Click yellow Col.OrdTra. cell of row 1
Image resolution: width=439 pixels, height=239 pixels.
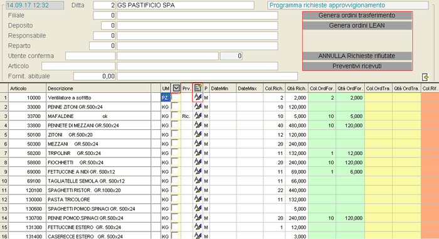379,97
